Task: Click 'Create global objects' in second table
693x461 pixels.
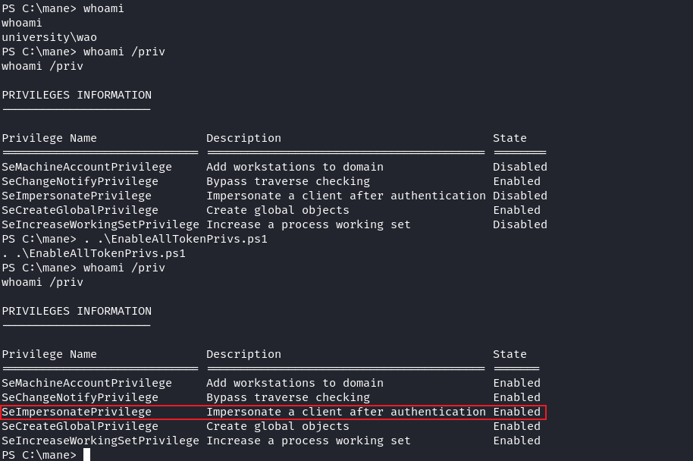Action: point(278,427)
